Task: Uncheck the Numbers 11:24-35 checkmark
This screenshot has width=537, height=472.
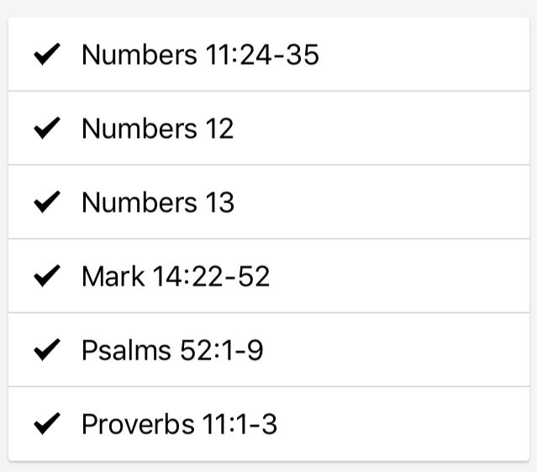Action: pyautogui.click(x=46, y=55)
